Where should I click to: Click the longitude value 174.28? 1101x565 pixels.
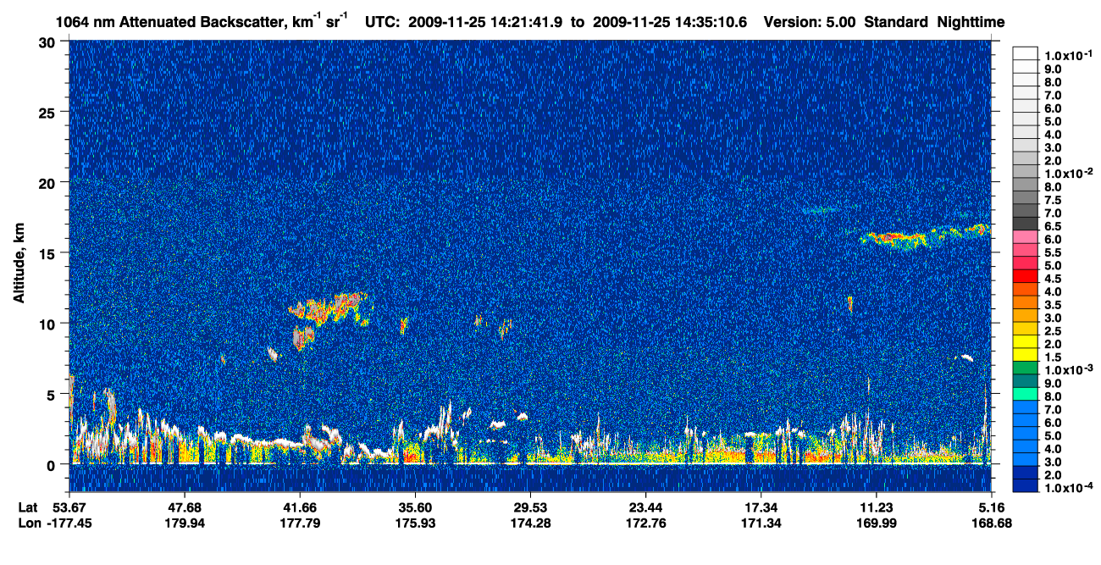[529, 523]
